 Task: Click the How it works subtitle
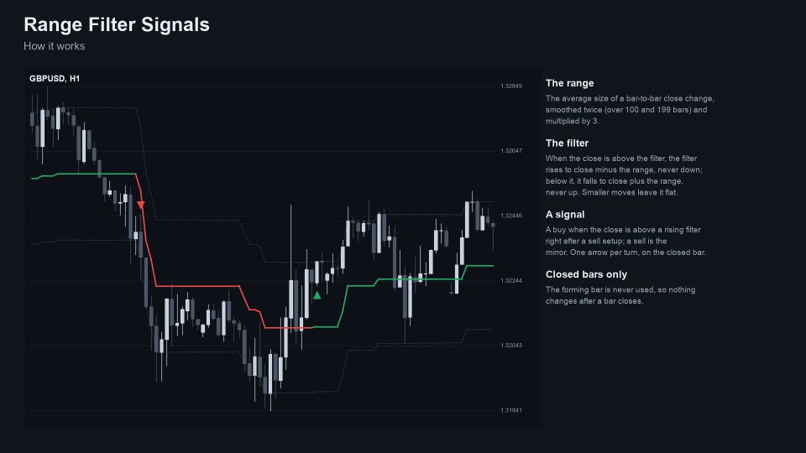coord(54,46)
